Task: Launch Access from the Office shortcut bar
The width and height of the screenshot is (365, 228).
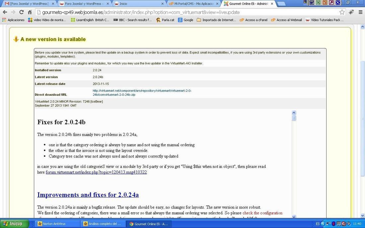Action: [x=331, y=3]
